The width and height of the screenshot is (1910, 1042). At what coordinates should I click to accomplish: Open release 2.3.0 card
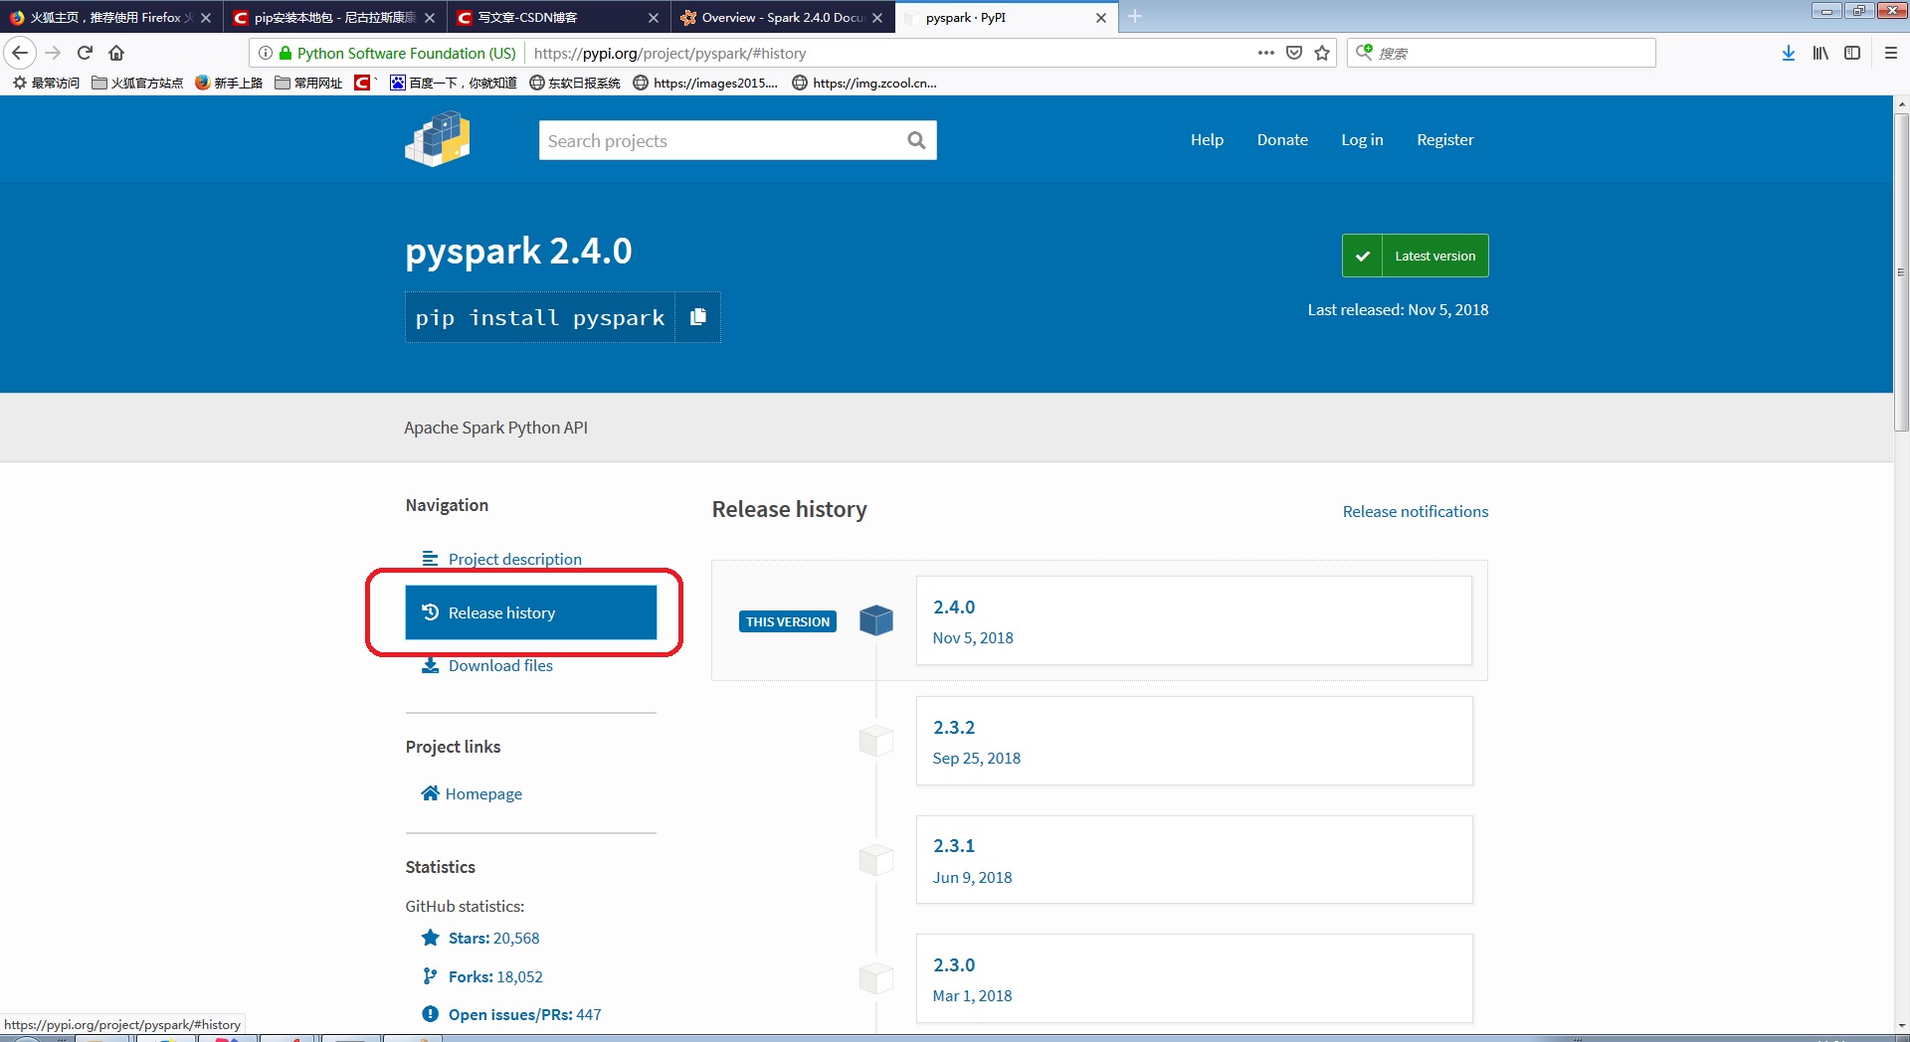tap(1194, 978)
